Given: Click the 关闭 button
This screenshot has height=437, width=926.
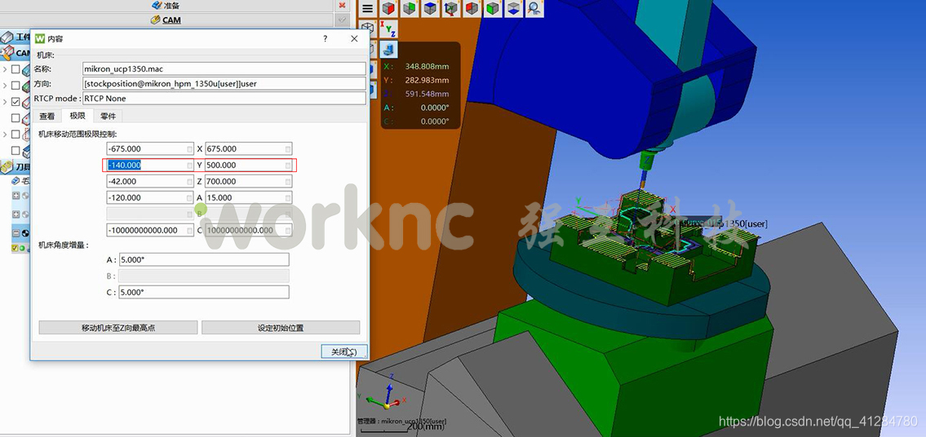Looking at the screenshot, I should coord(344,351).
